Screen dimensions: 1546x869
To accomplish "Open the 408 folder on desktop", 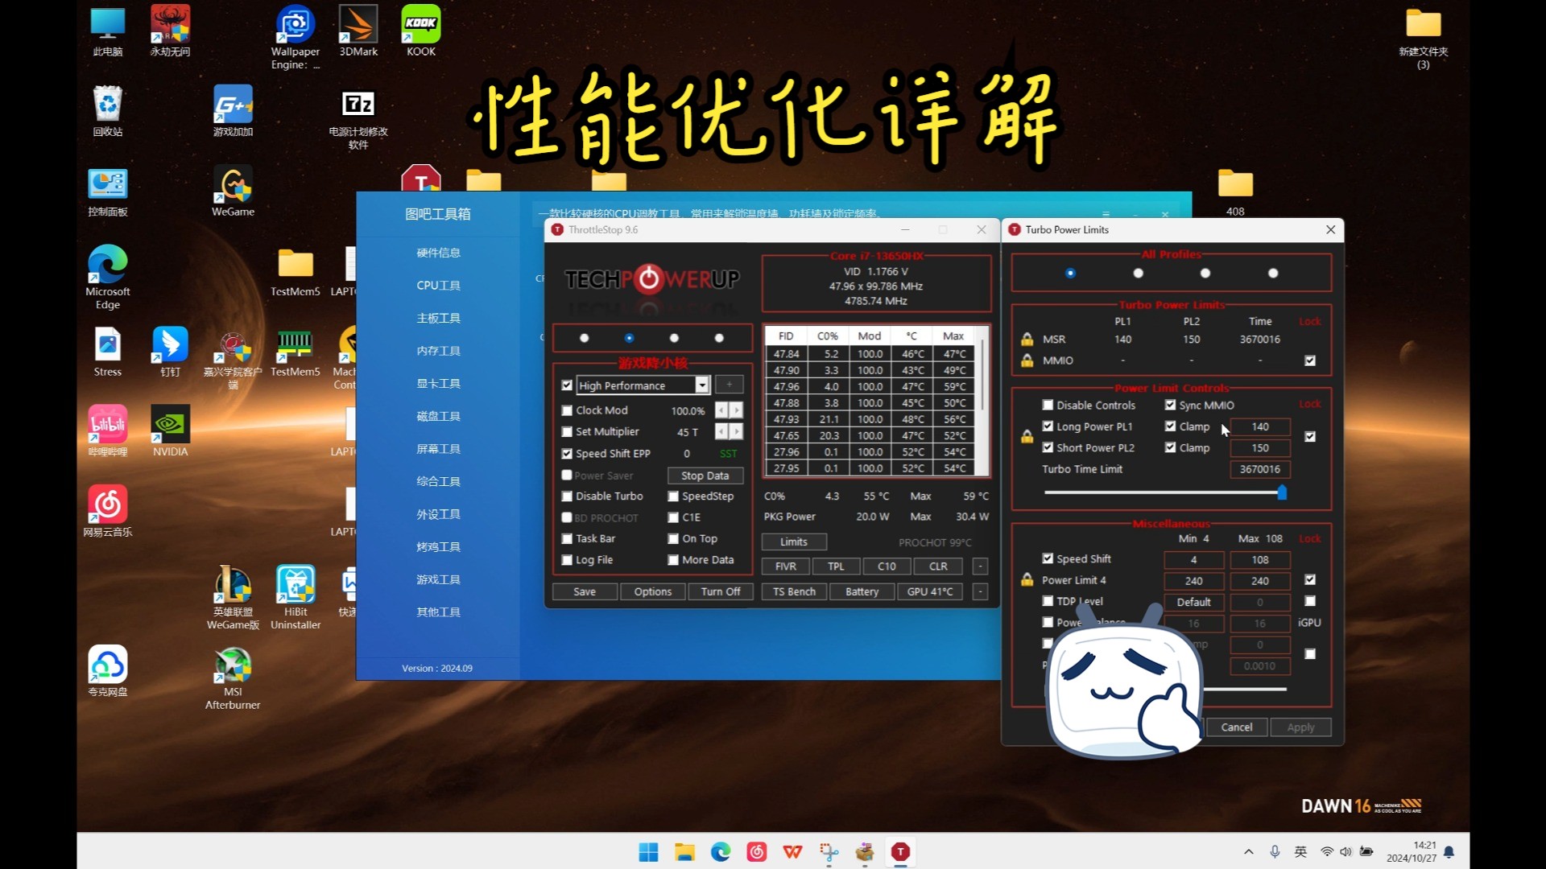I will point(1235,192).
